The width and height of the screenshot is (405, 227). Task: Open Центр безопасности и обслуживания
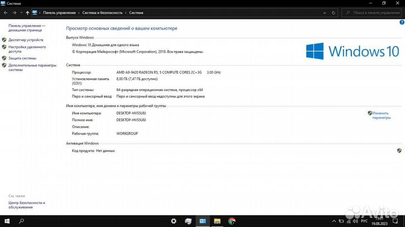[x=26, y=205]
